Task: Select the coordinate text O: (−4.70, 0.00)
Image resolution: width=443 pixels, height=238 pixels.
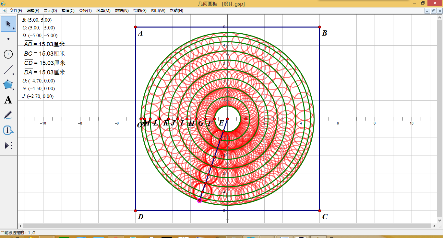Action: 39,81
